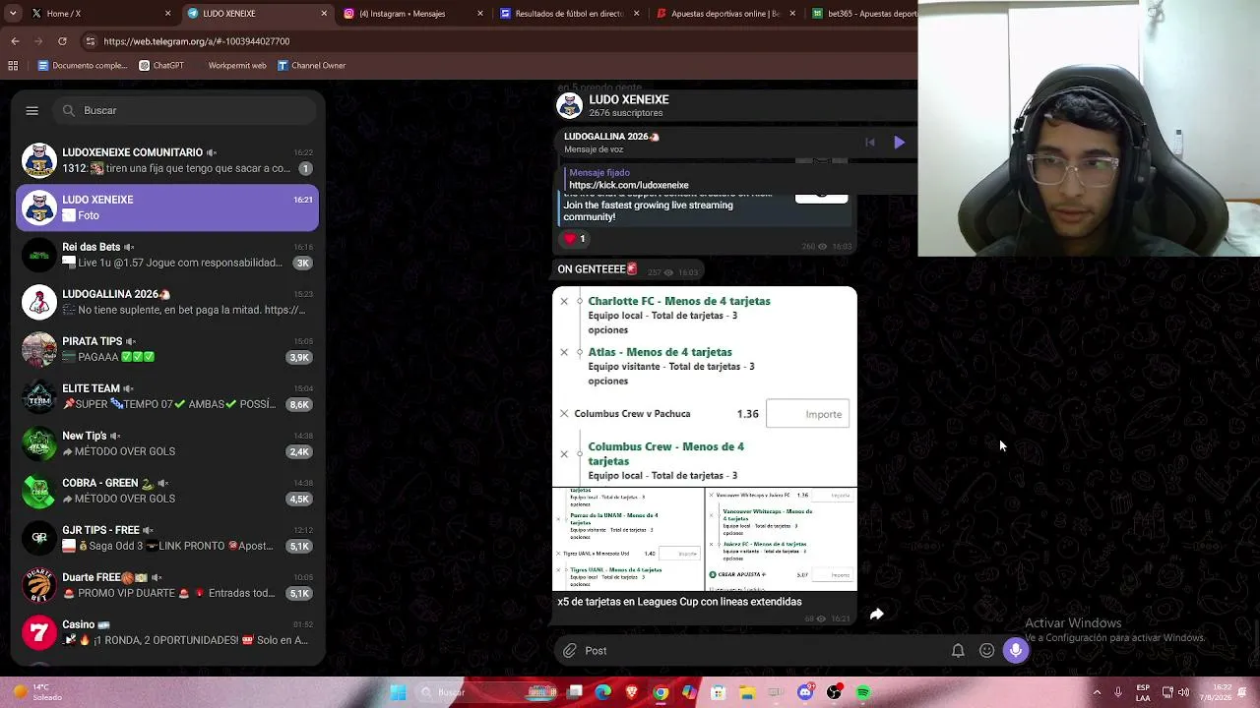Open the ChatGPT bookmark
Viewport: 1260px width, 708px height.
[x=161, y=66]
